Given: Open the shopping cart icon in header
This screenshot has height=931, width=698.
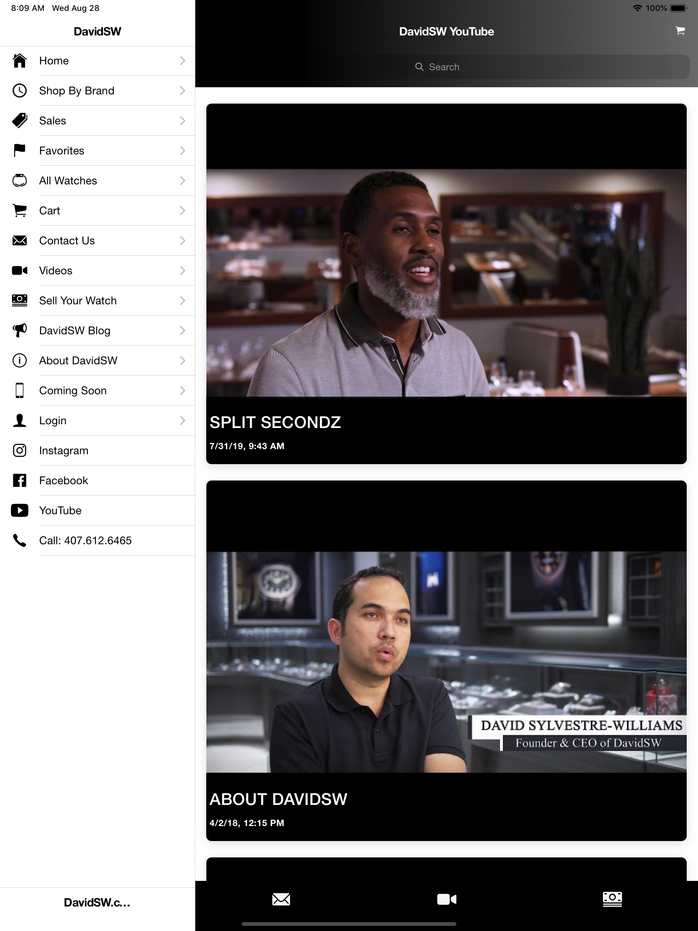Looking at the screenshot, I should 680,31.
